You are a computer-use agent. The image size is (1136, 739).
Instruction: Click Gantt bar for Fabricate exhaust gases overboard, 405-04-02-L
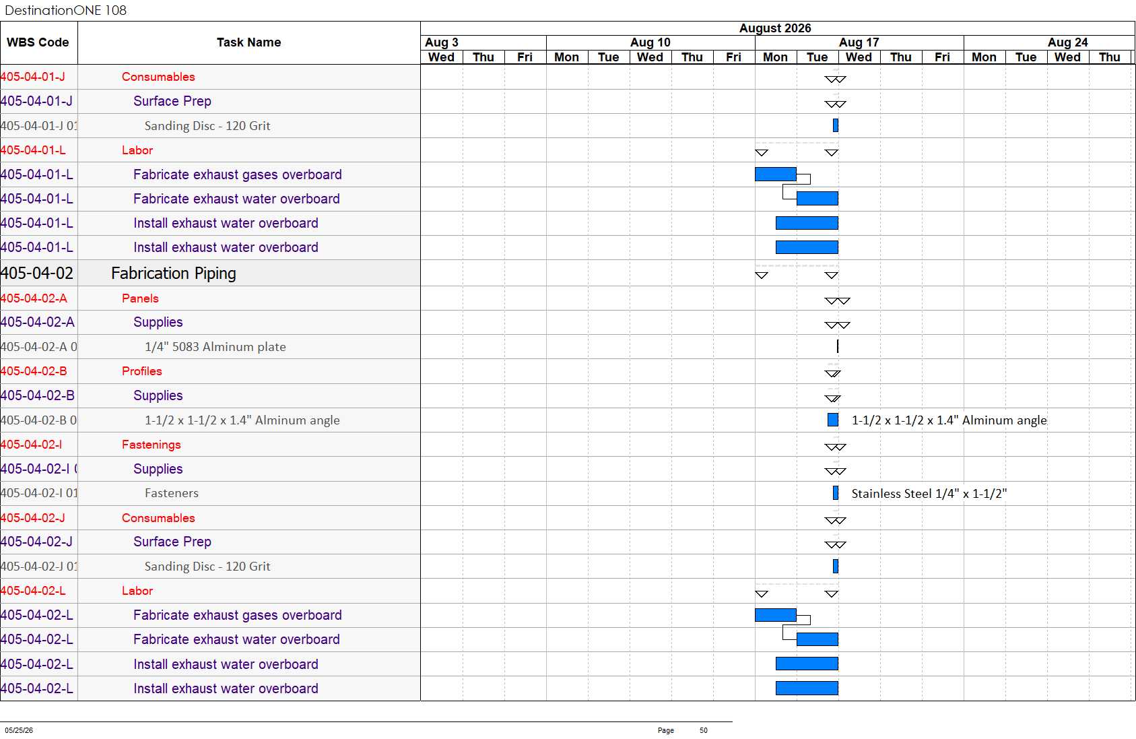pos(776,615)
